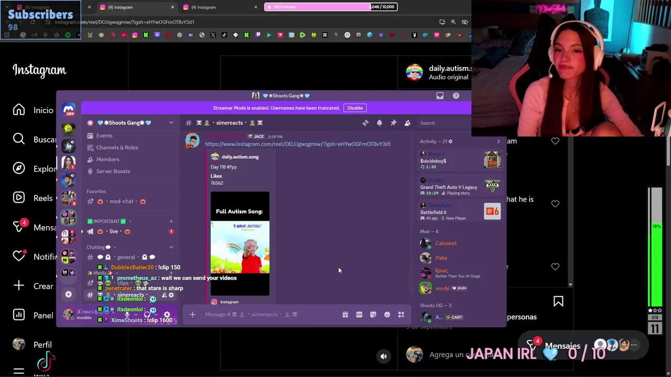Viewport: 671px width, 377px height.
Task: Open Grand Theft Auto V Legacy activity
Action: coord(460,186)
